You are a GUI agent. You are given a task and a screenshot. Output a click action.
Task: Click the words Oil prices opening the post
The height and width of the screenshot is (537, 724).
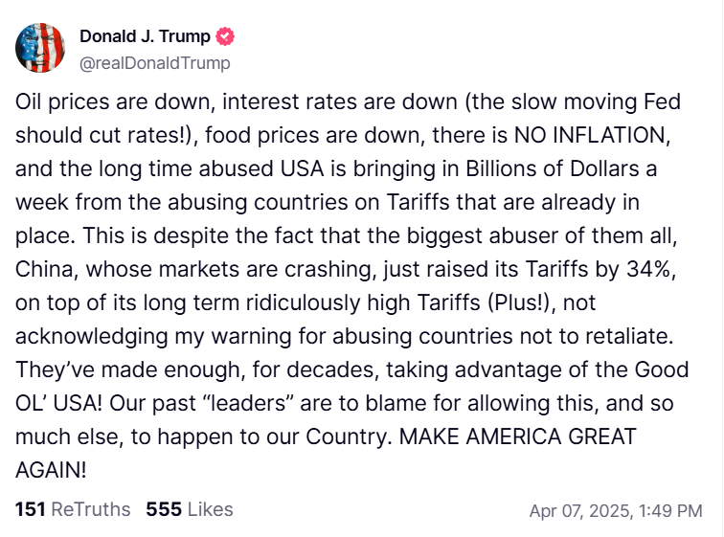pos(65,102)
